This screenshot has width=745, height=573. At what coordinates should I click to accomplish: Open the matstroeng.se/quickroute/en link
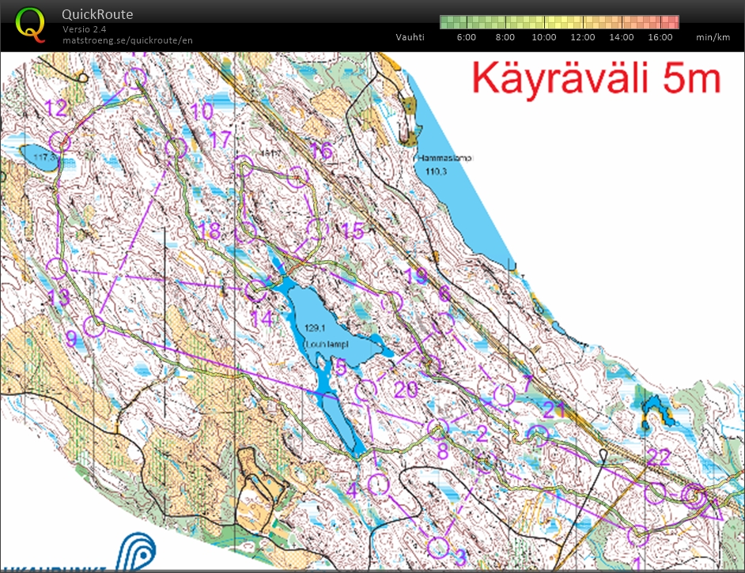127,40
